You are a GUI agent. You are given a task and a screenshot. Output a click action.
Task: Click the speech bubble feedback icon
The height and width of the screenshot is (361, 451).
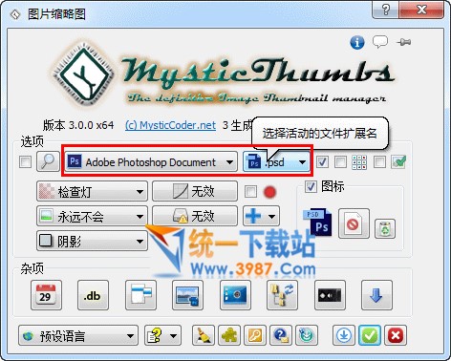coord(380,42)
